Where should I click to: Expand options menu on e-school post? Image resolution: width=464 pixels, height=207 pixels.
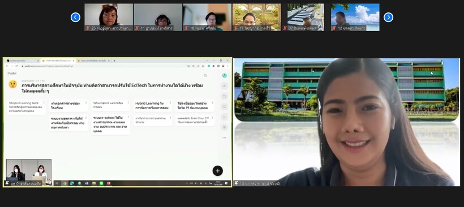tap(128, 117)
